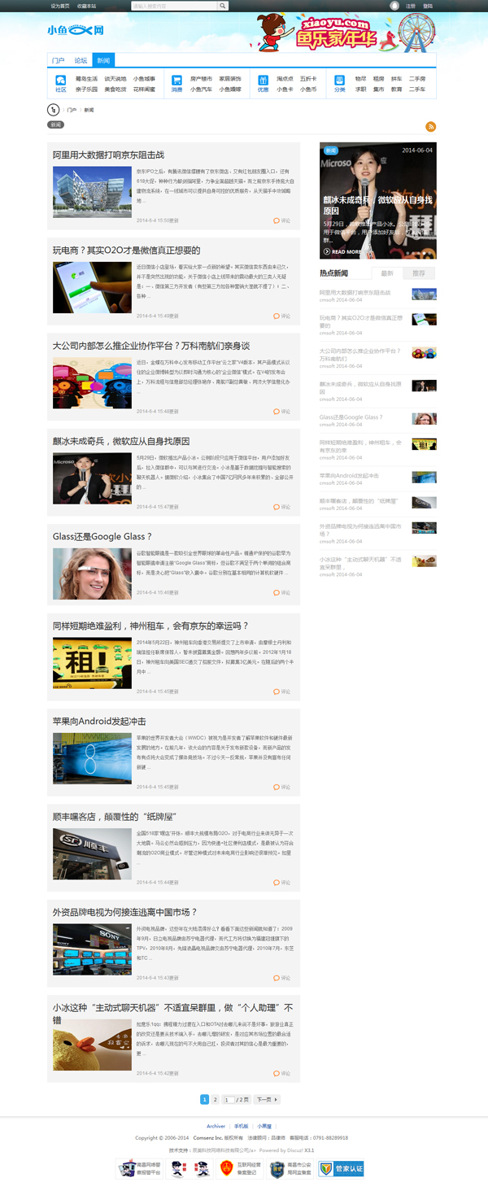Click sidebar thumbnail next to 顺丰嘿客店
Screen dimensions: 488x1191
tap(424, 503)
